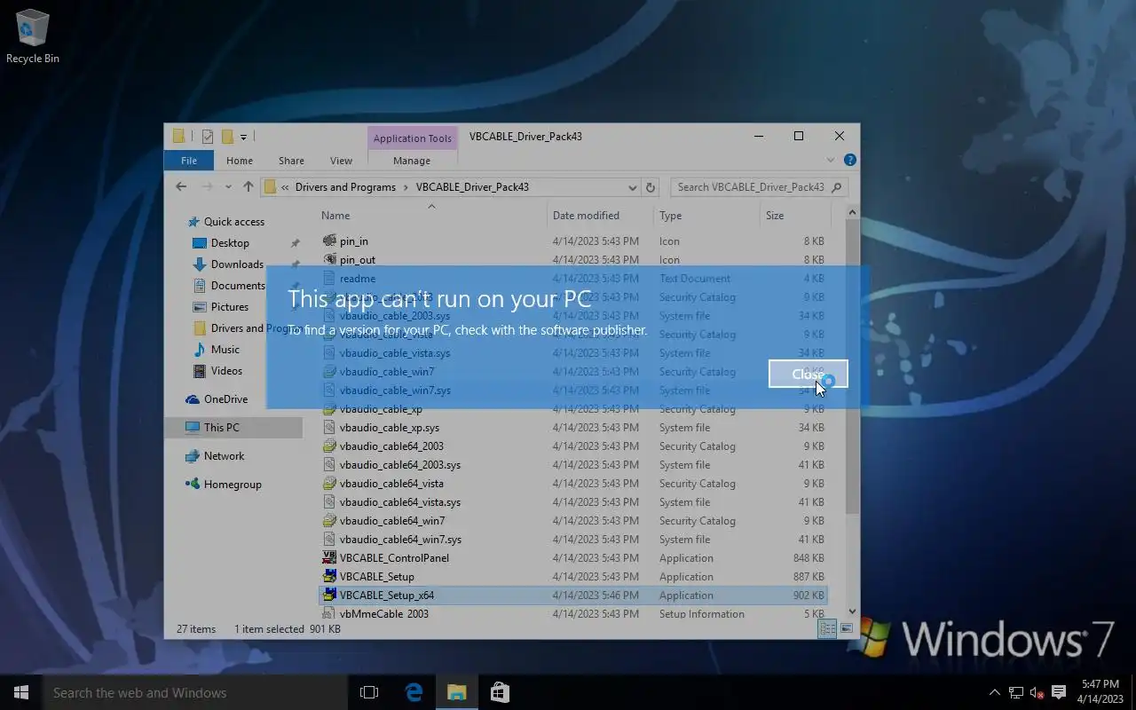Viewport: 1136px width, 710px height.
Task: Select the pin_in icon file
Action: point(572,241)
